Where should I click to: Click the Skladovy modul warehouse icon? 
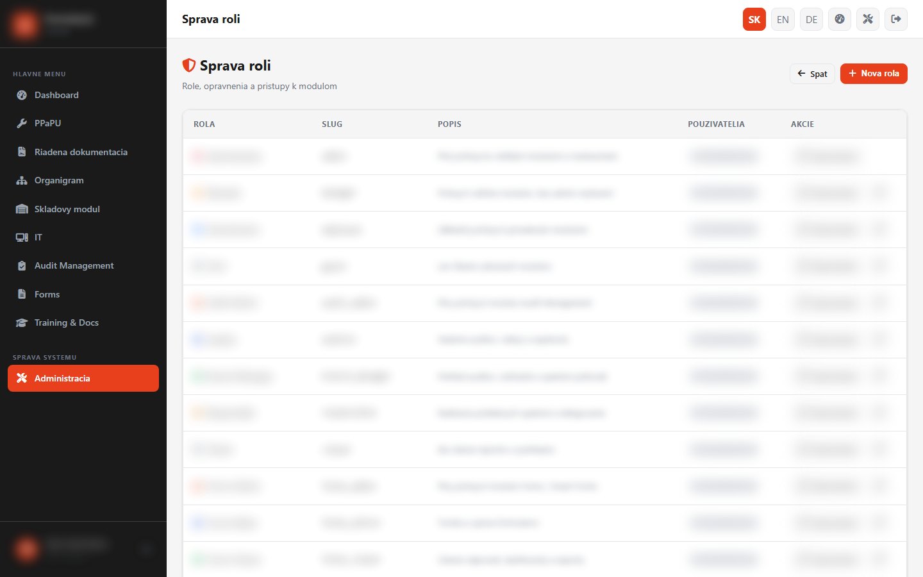coord(22,209)
